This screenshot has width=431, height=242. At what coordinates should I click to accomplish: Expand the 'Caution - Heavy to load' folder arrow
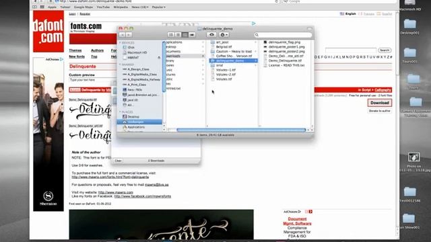pyautogui.click(x=256, y=52)
